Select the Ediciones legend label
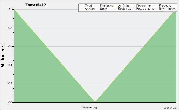This screenshot has width=179, height=110. point(106,6)
